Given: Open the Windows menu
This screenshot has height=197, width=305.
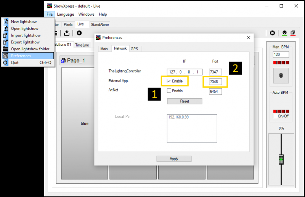Looking at the screenshot, I should (x=86, y=14).
